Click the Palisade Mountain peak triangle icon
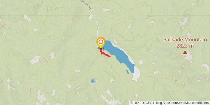This screenshot has height=105, width=210. [x=185, y=52]
